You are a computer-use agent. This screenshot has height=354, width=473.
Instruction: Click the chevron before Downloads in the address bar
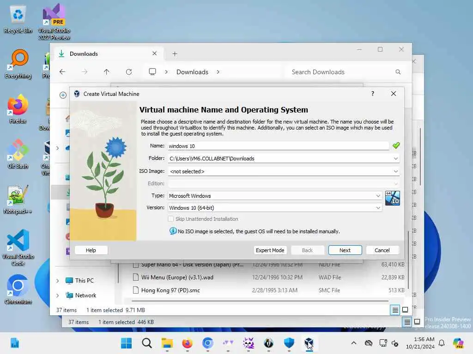[x=166, y=72]
